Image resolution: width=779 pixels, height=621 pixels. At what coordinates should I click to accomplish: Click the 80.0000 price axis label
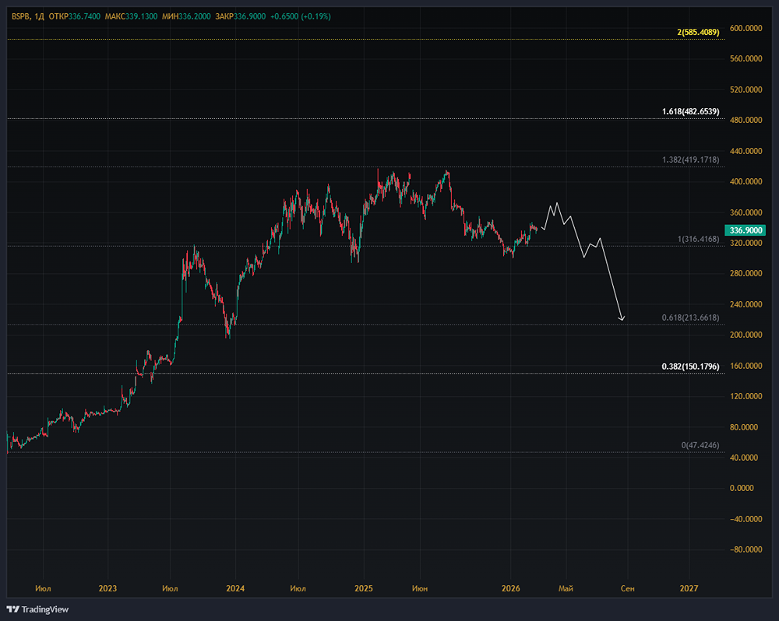click(744, 427)
